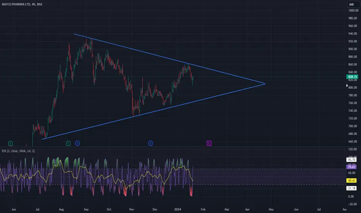
Task: Click the NATCO PHARMA LTD, 4h, NSE title
Action: [22, 4]
